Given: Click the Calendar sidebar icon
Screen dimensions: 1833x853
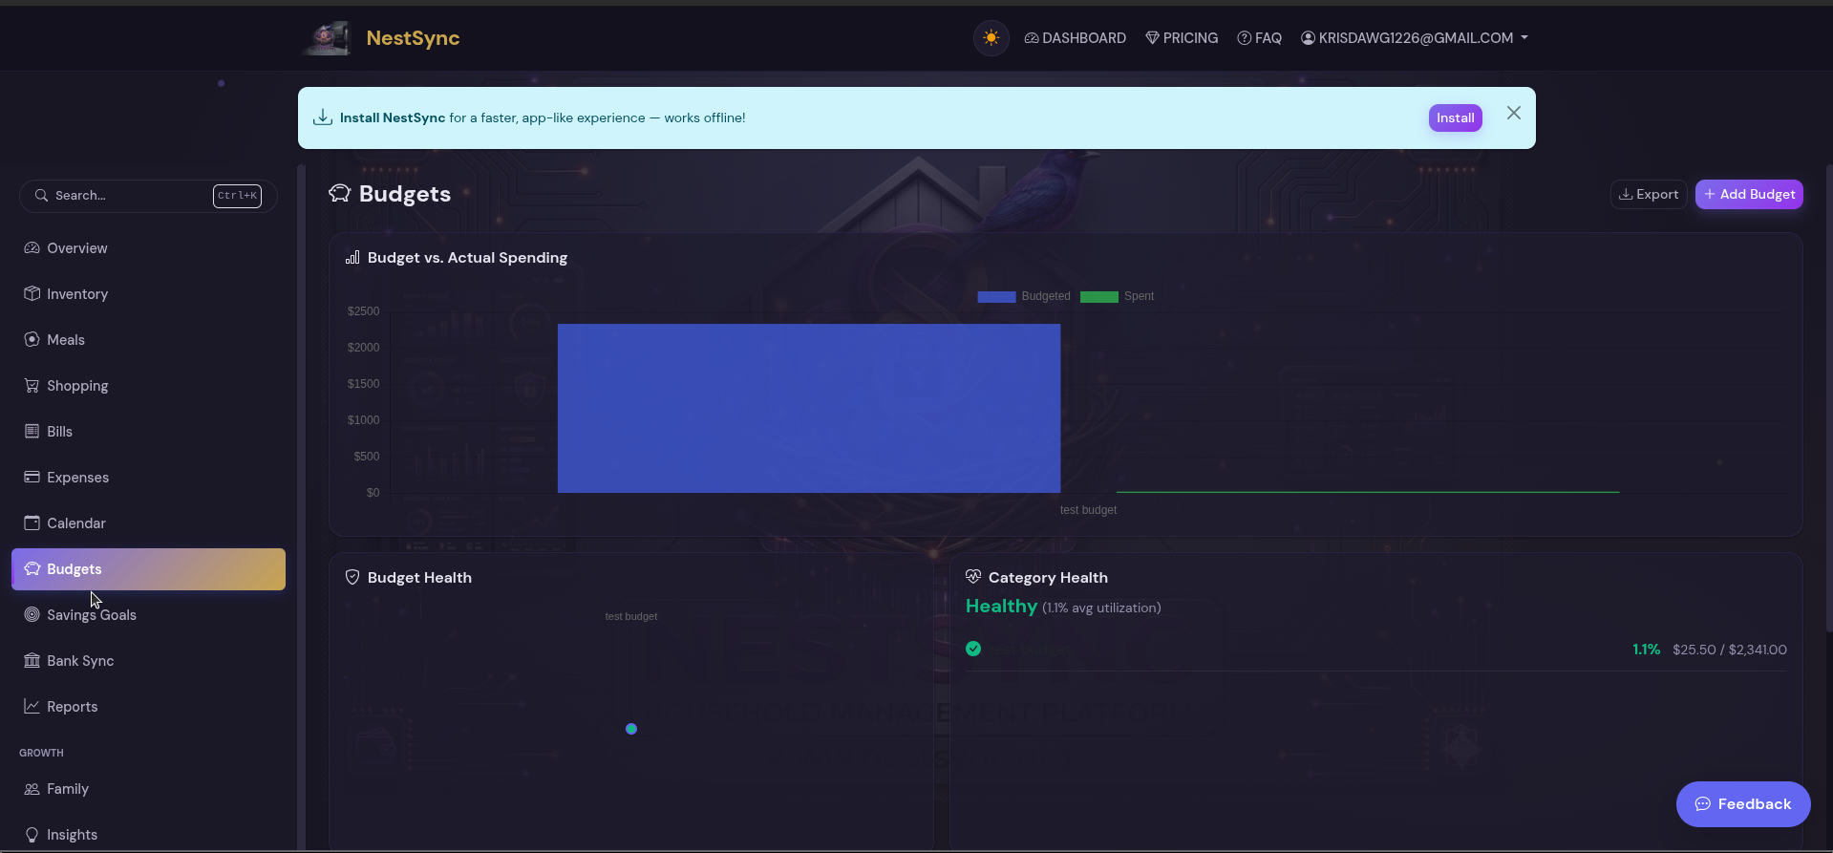Looking at the screenshot, I should 32,522.
